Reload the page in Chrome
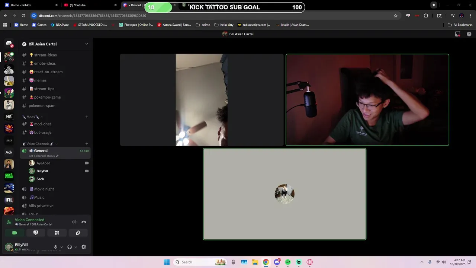 pos(23,16)
